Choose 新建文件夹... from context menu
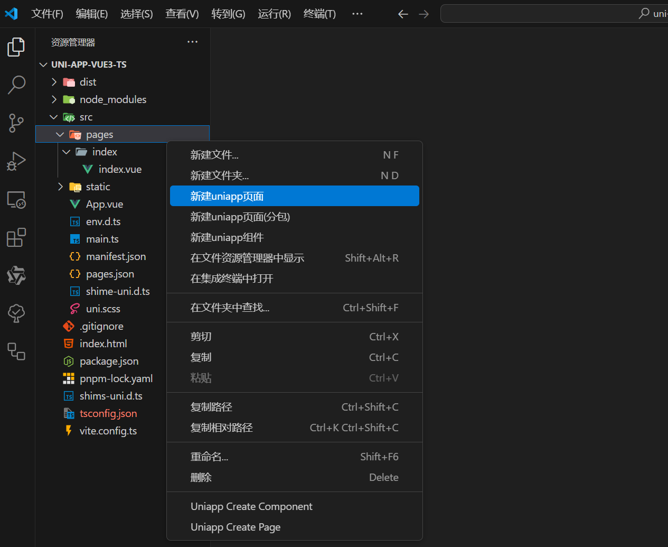The image size is (668, 547). (x=295, y=175)
